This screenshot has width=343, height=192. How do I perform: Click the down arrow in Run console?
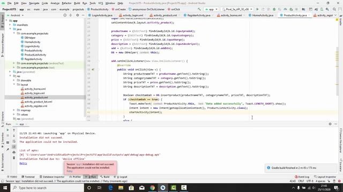point(14,135)
